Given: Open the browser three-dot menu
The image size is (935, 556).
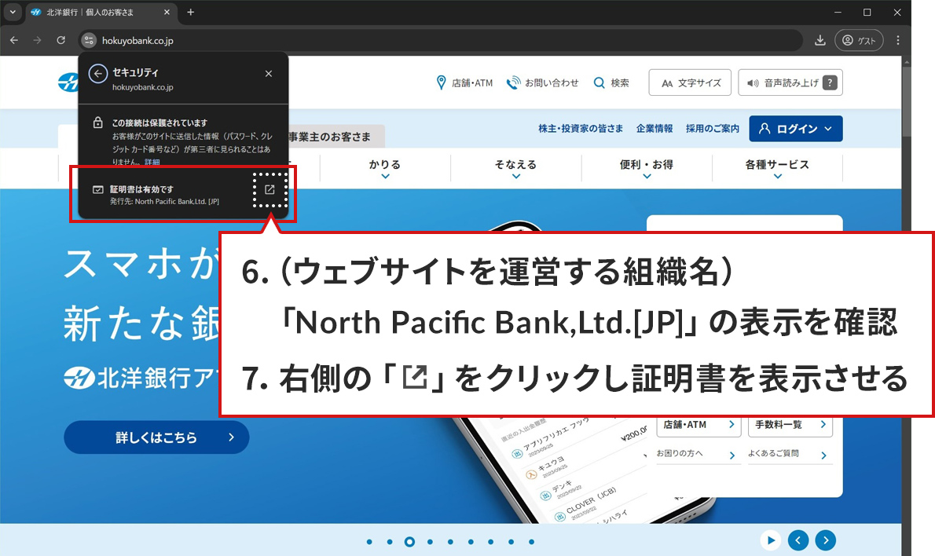Looking at the screenshot, I should [x=898, y=41].
